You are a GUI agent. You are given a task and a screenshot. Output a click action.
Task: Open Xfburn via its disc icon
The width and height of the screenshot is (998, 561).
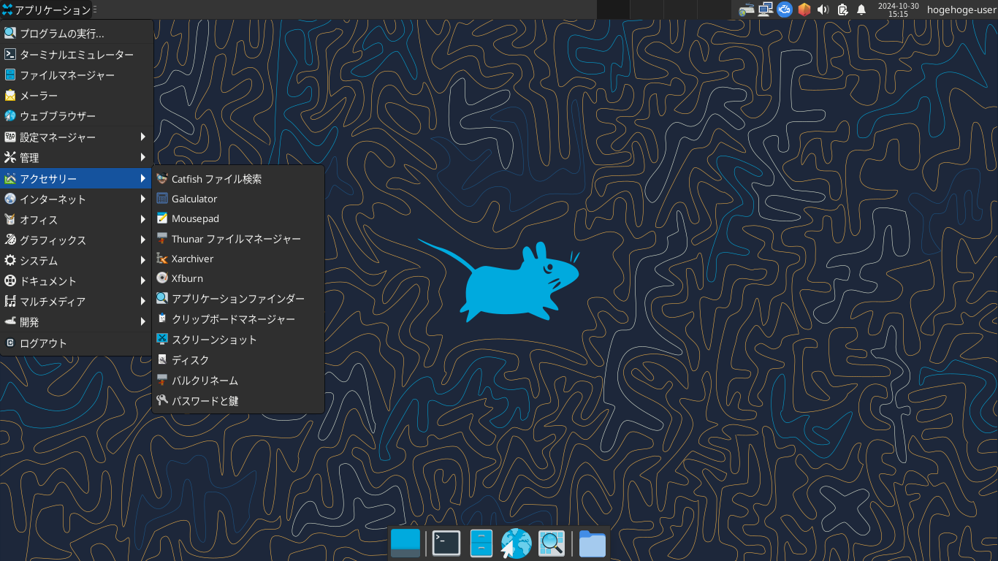pos(162,278)
